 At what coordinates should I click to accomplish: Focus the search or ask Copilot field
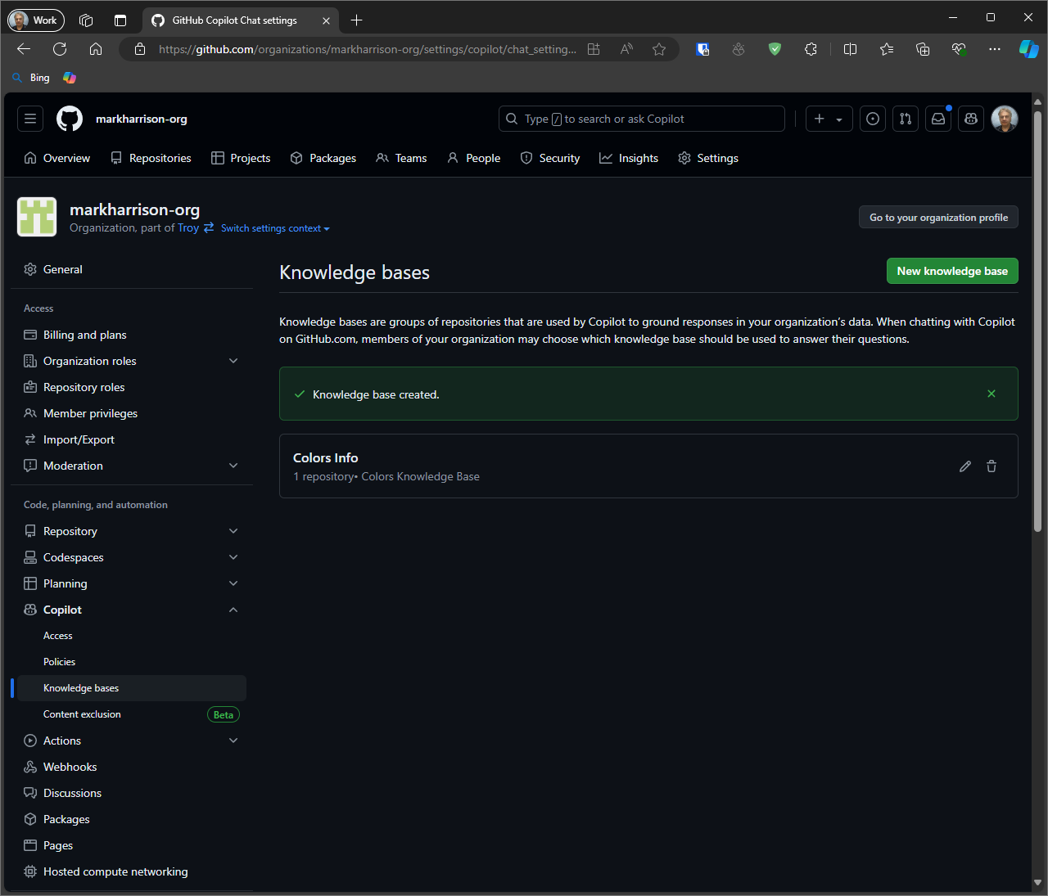click(642, 119)
